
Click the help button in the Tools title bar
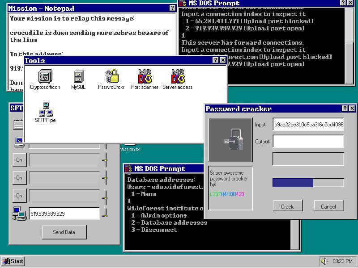pyautogui.click(x=215, y=60)
